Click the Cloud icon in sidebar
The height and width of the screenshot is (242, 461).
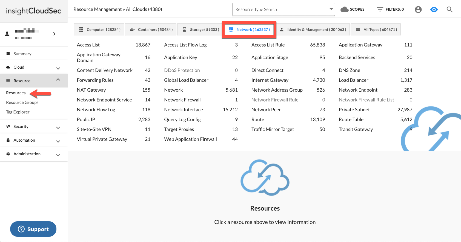click(x=8, y=67)
